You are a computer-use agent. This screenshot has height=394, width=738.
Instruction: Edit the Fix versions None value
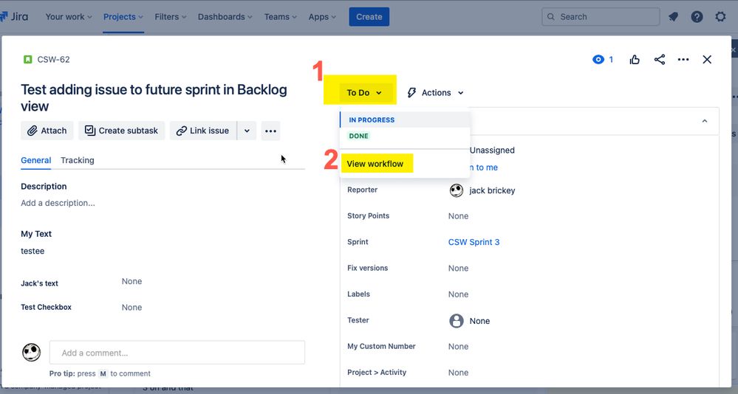459,269
